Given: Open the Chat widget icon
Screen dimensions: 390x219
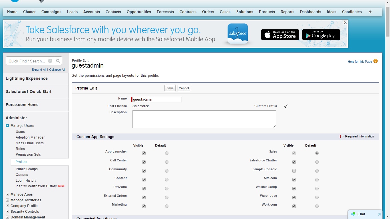Looking at the screenshot, I should click(353, 214).
